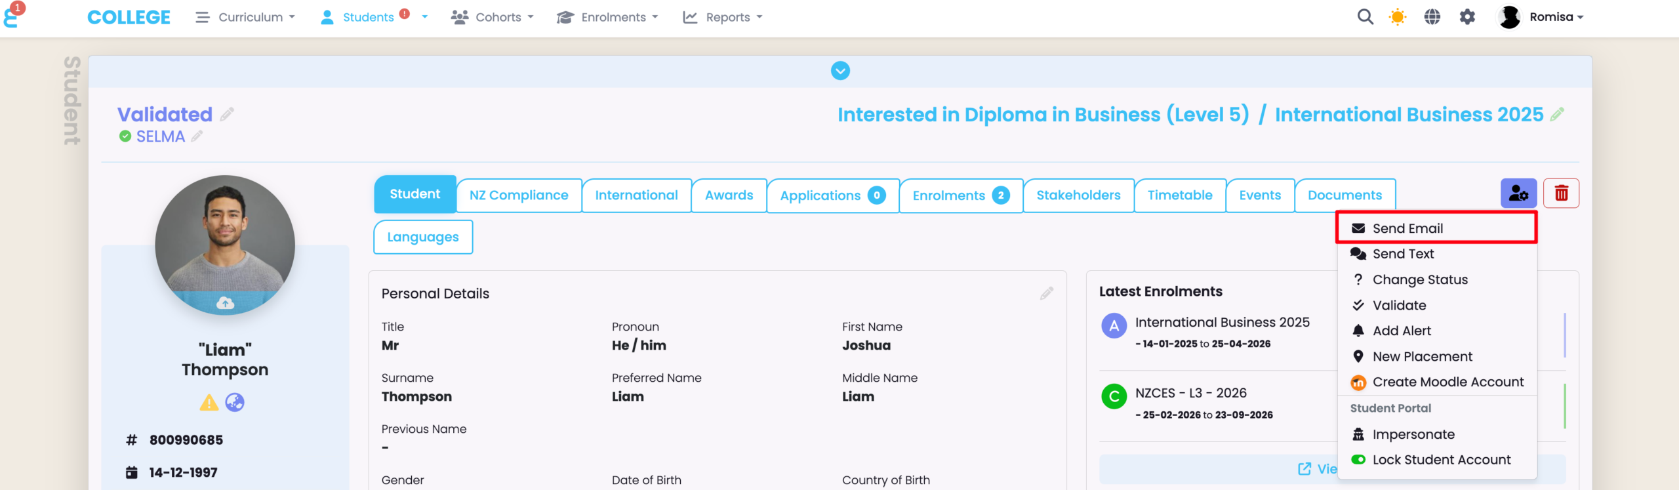Click the blue student actions button
1679x490 pixels.
(x=1518, y=194)
